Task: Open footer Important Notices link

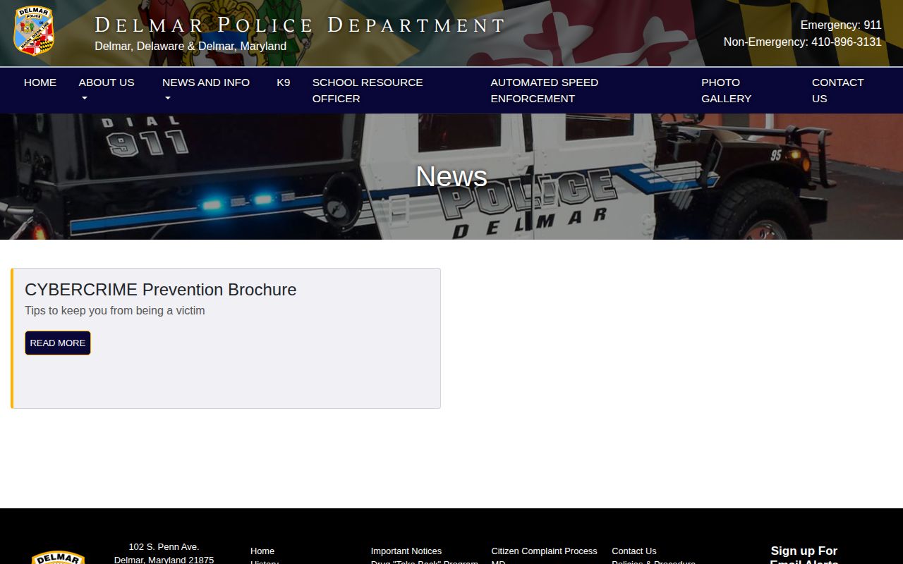Action: [406, 551]
